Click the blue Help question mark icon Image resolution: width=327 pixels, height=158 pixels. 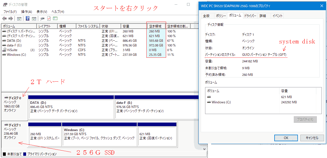27,18
